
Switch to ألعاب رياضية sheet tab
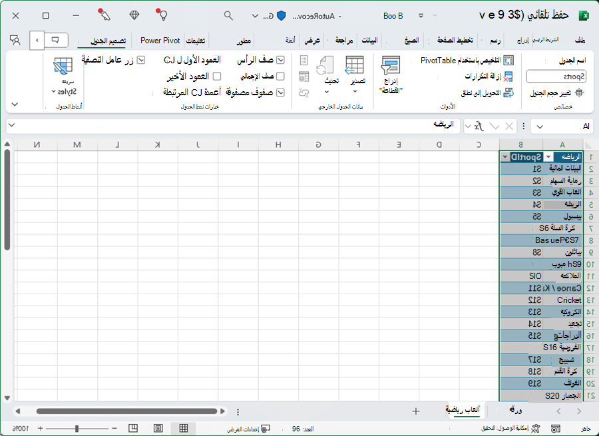(x=463, y=409)
